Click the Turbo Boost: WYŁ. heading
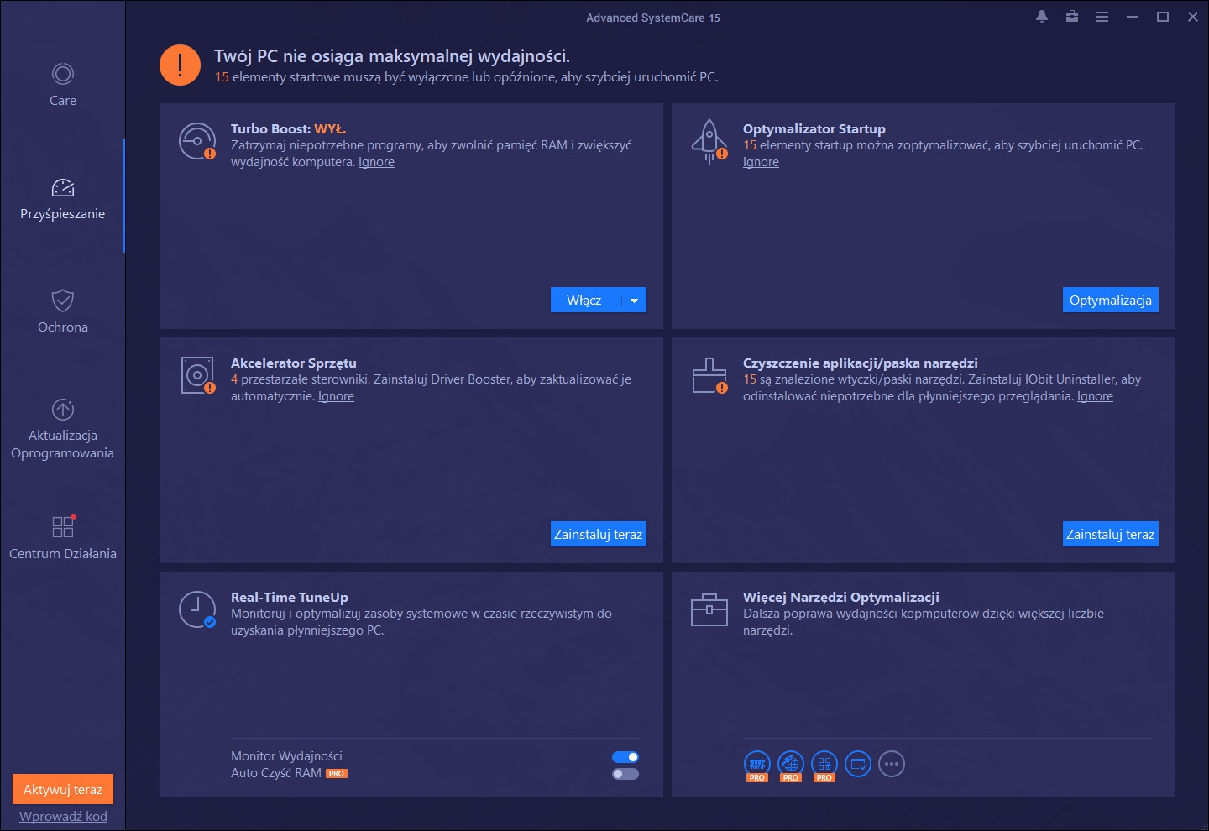 288,128
